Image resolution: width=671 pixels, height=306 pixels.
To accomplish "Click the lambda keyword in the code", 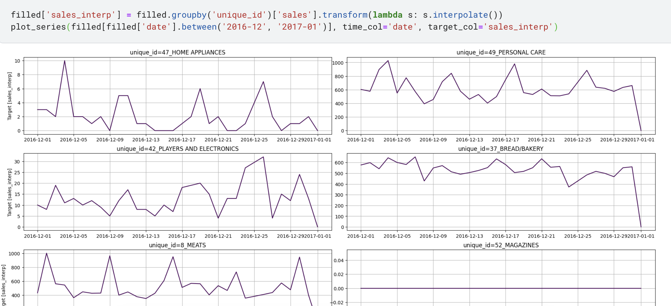I will click(388, 15).
